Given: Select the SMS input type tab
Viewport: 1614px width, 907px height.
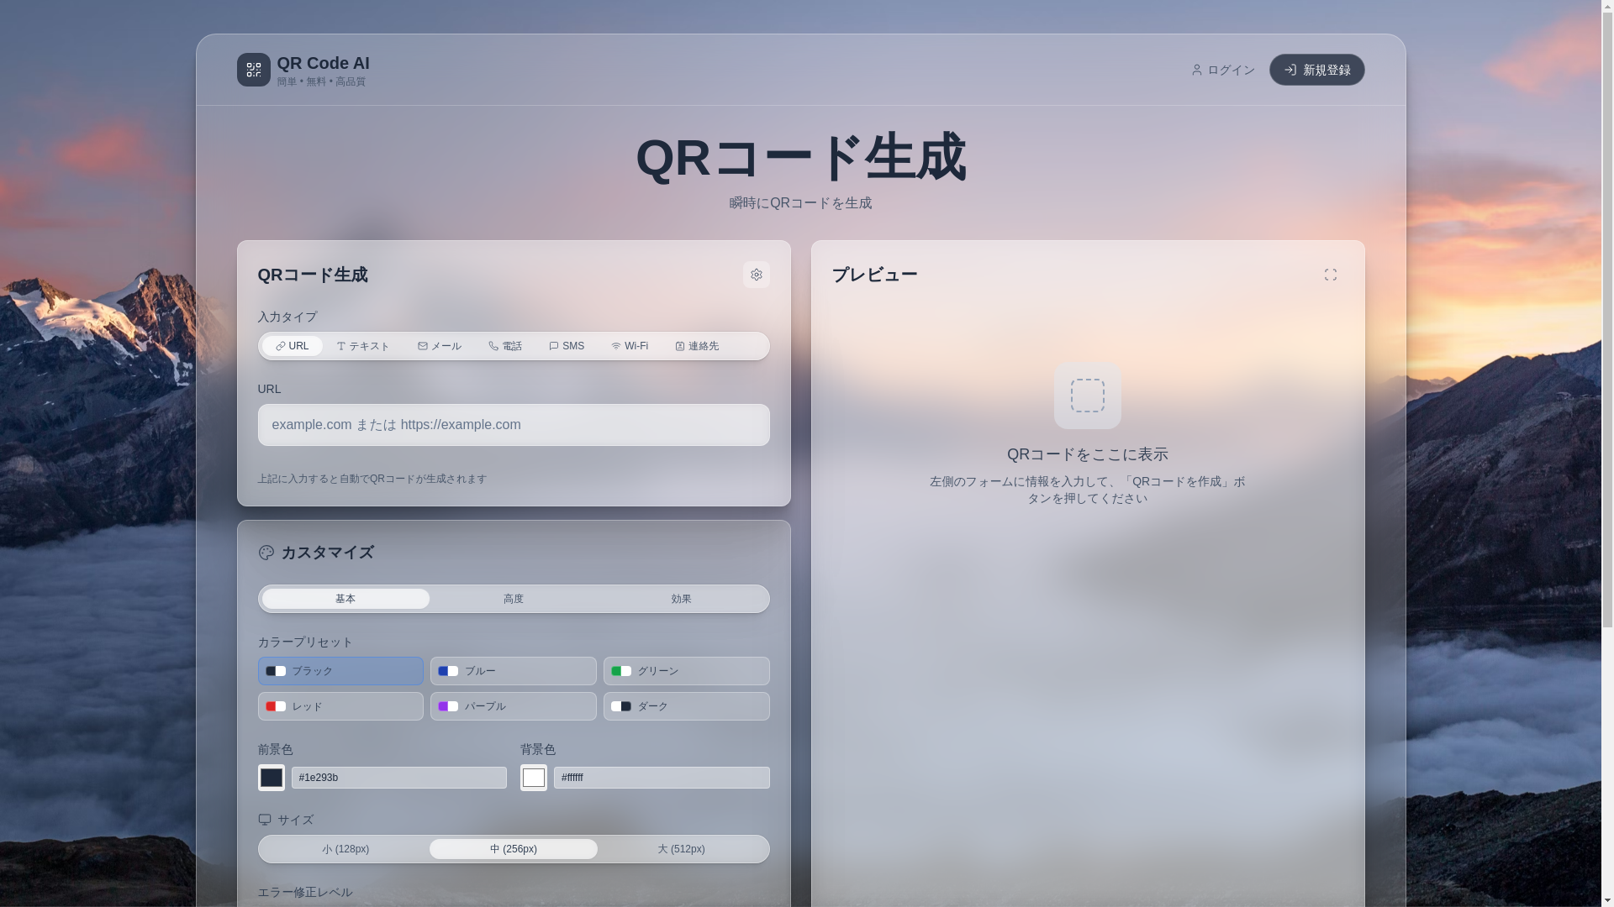Looking at the screenshot, I should click(566, 346).
